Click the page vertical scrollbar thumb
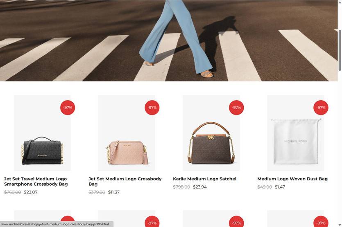Viewport: 342px width, 227px height. (340, 50)
